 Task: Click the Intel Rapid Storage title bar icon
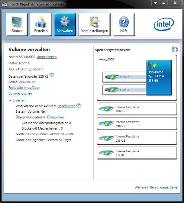coord(5,4)
